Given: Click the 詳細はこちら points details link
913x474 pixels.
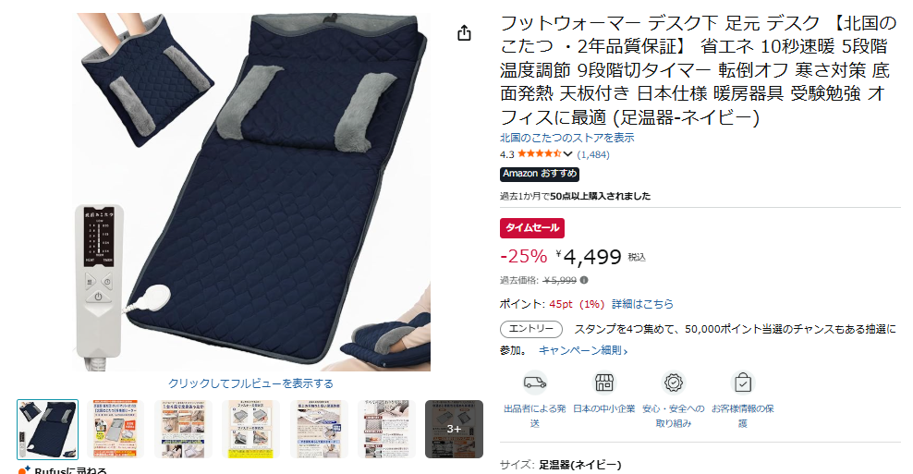Looking at the screenshot, I should pos(642,304).
